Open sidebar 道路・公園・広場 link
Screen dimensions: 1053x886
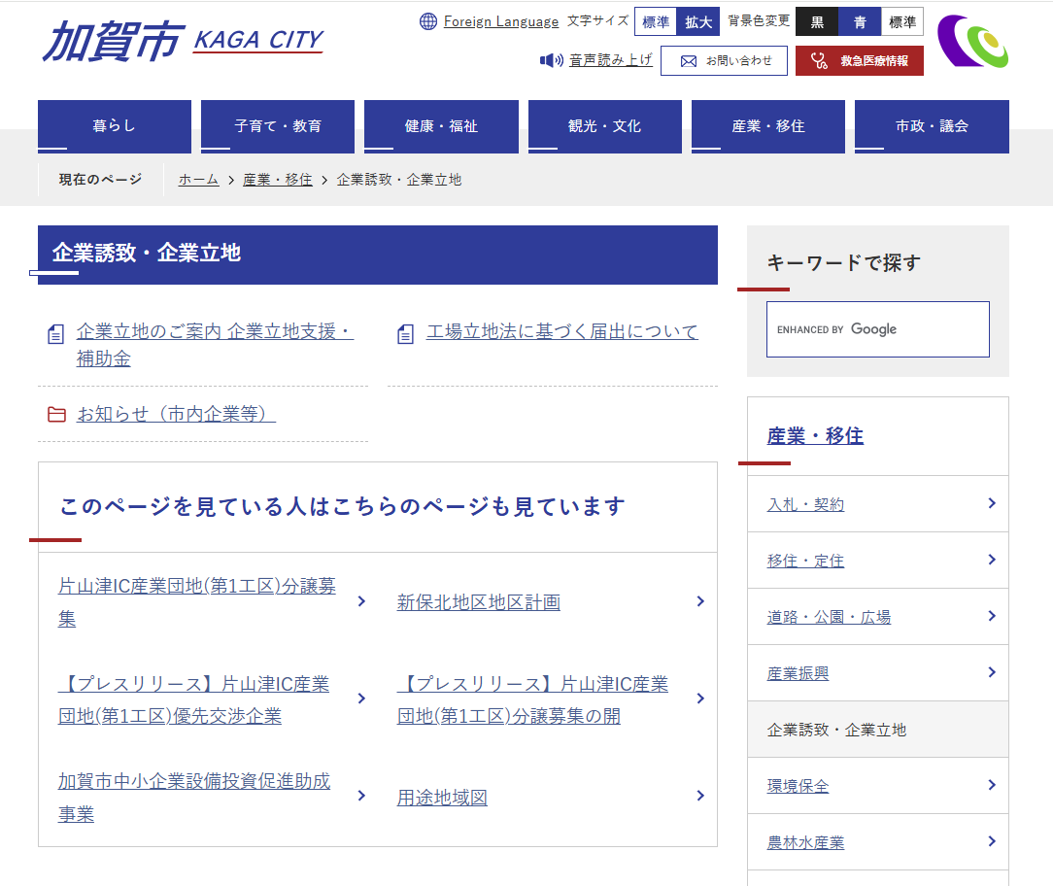pyautogui.click(x=829, y=617)
